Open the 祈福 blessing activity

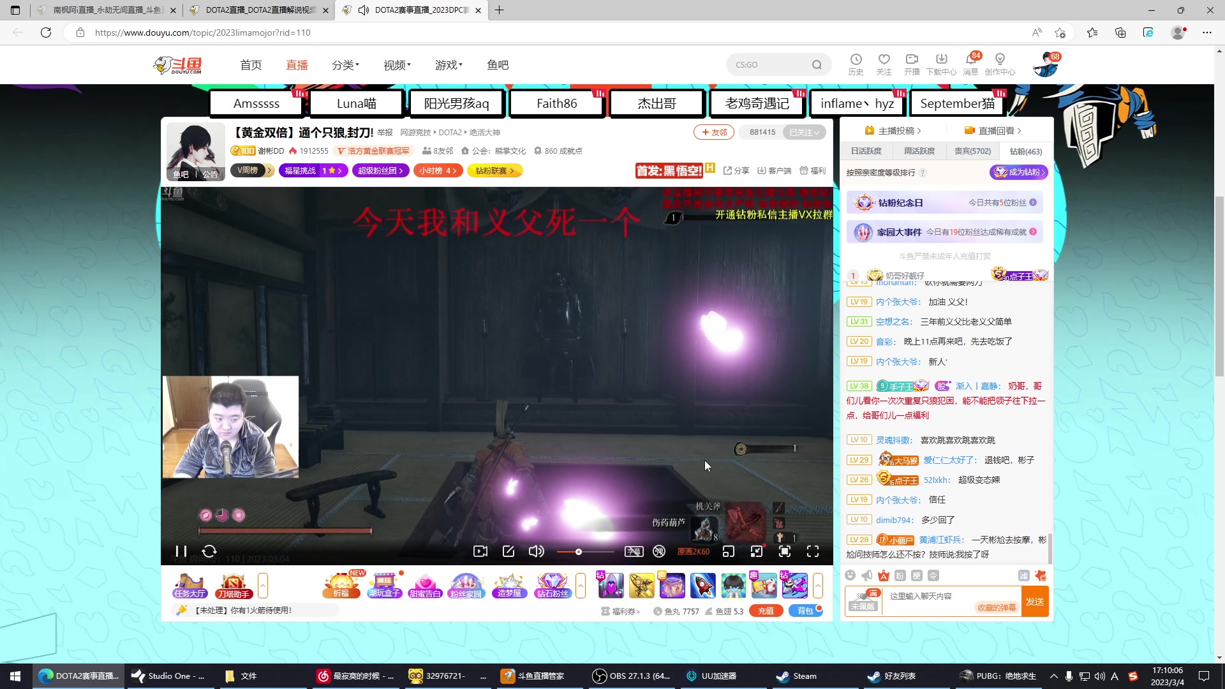click(x=341, y=586)
